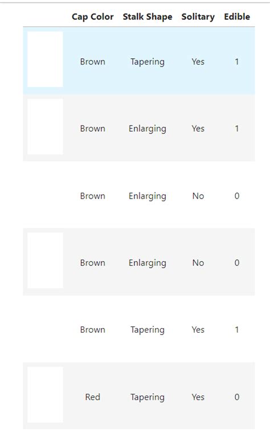
Task: Click Tapering cell in the Red row
Action: tap(148, 397)
